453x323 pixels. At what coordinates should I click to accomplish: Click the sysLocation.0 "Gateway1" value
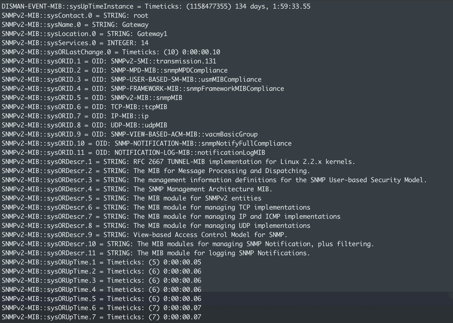pos(152,34)
